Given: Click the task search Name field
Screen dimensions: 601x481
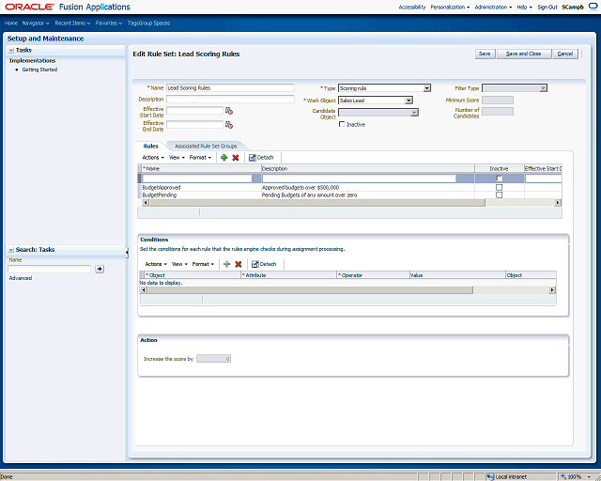Looking at the screenshot, I should click(50, 269).
